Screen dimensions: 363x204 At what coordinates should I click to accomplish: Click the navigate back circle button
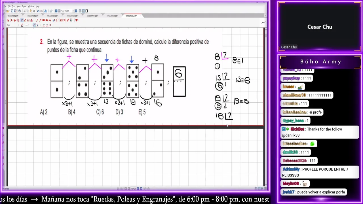pos(145,188)
